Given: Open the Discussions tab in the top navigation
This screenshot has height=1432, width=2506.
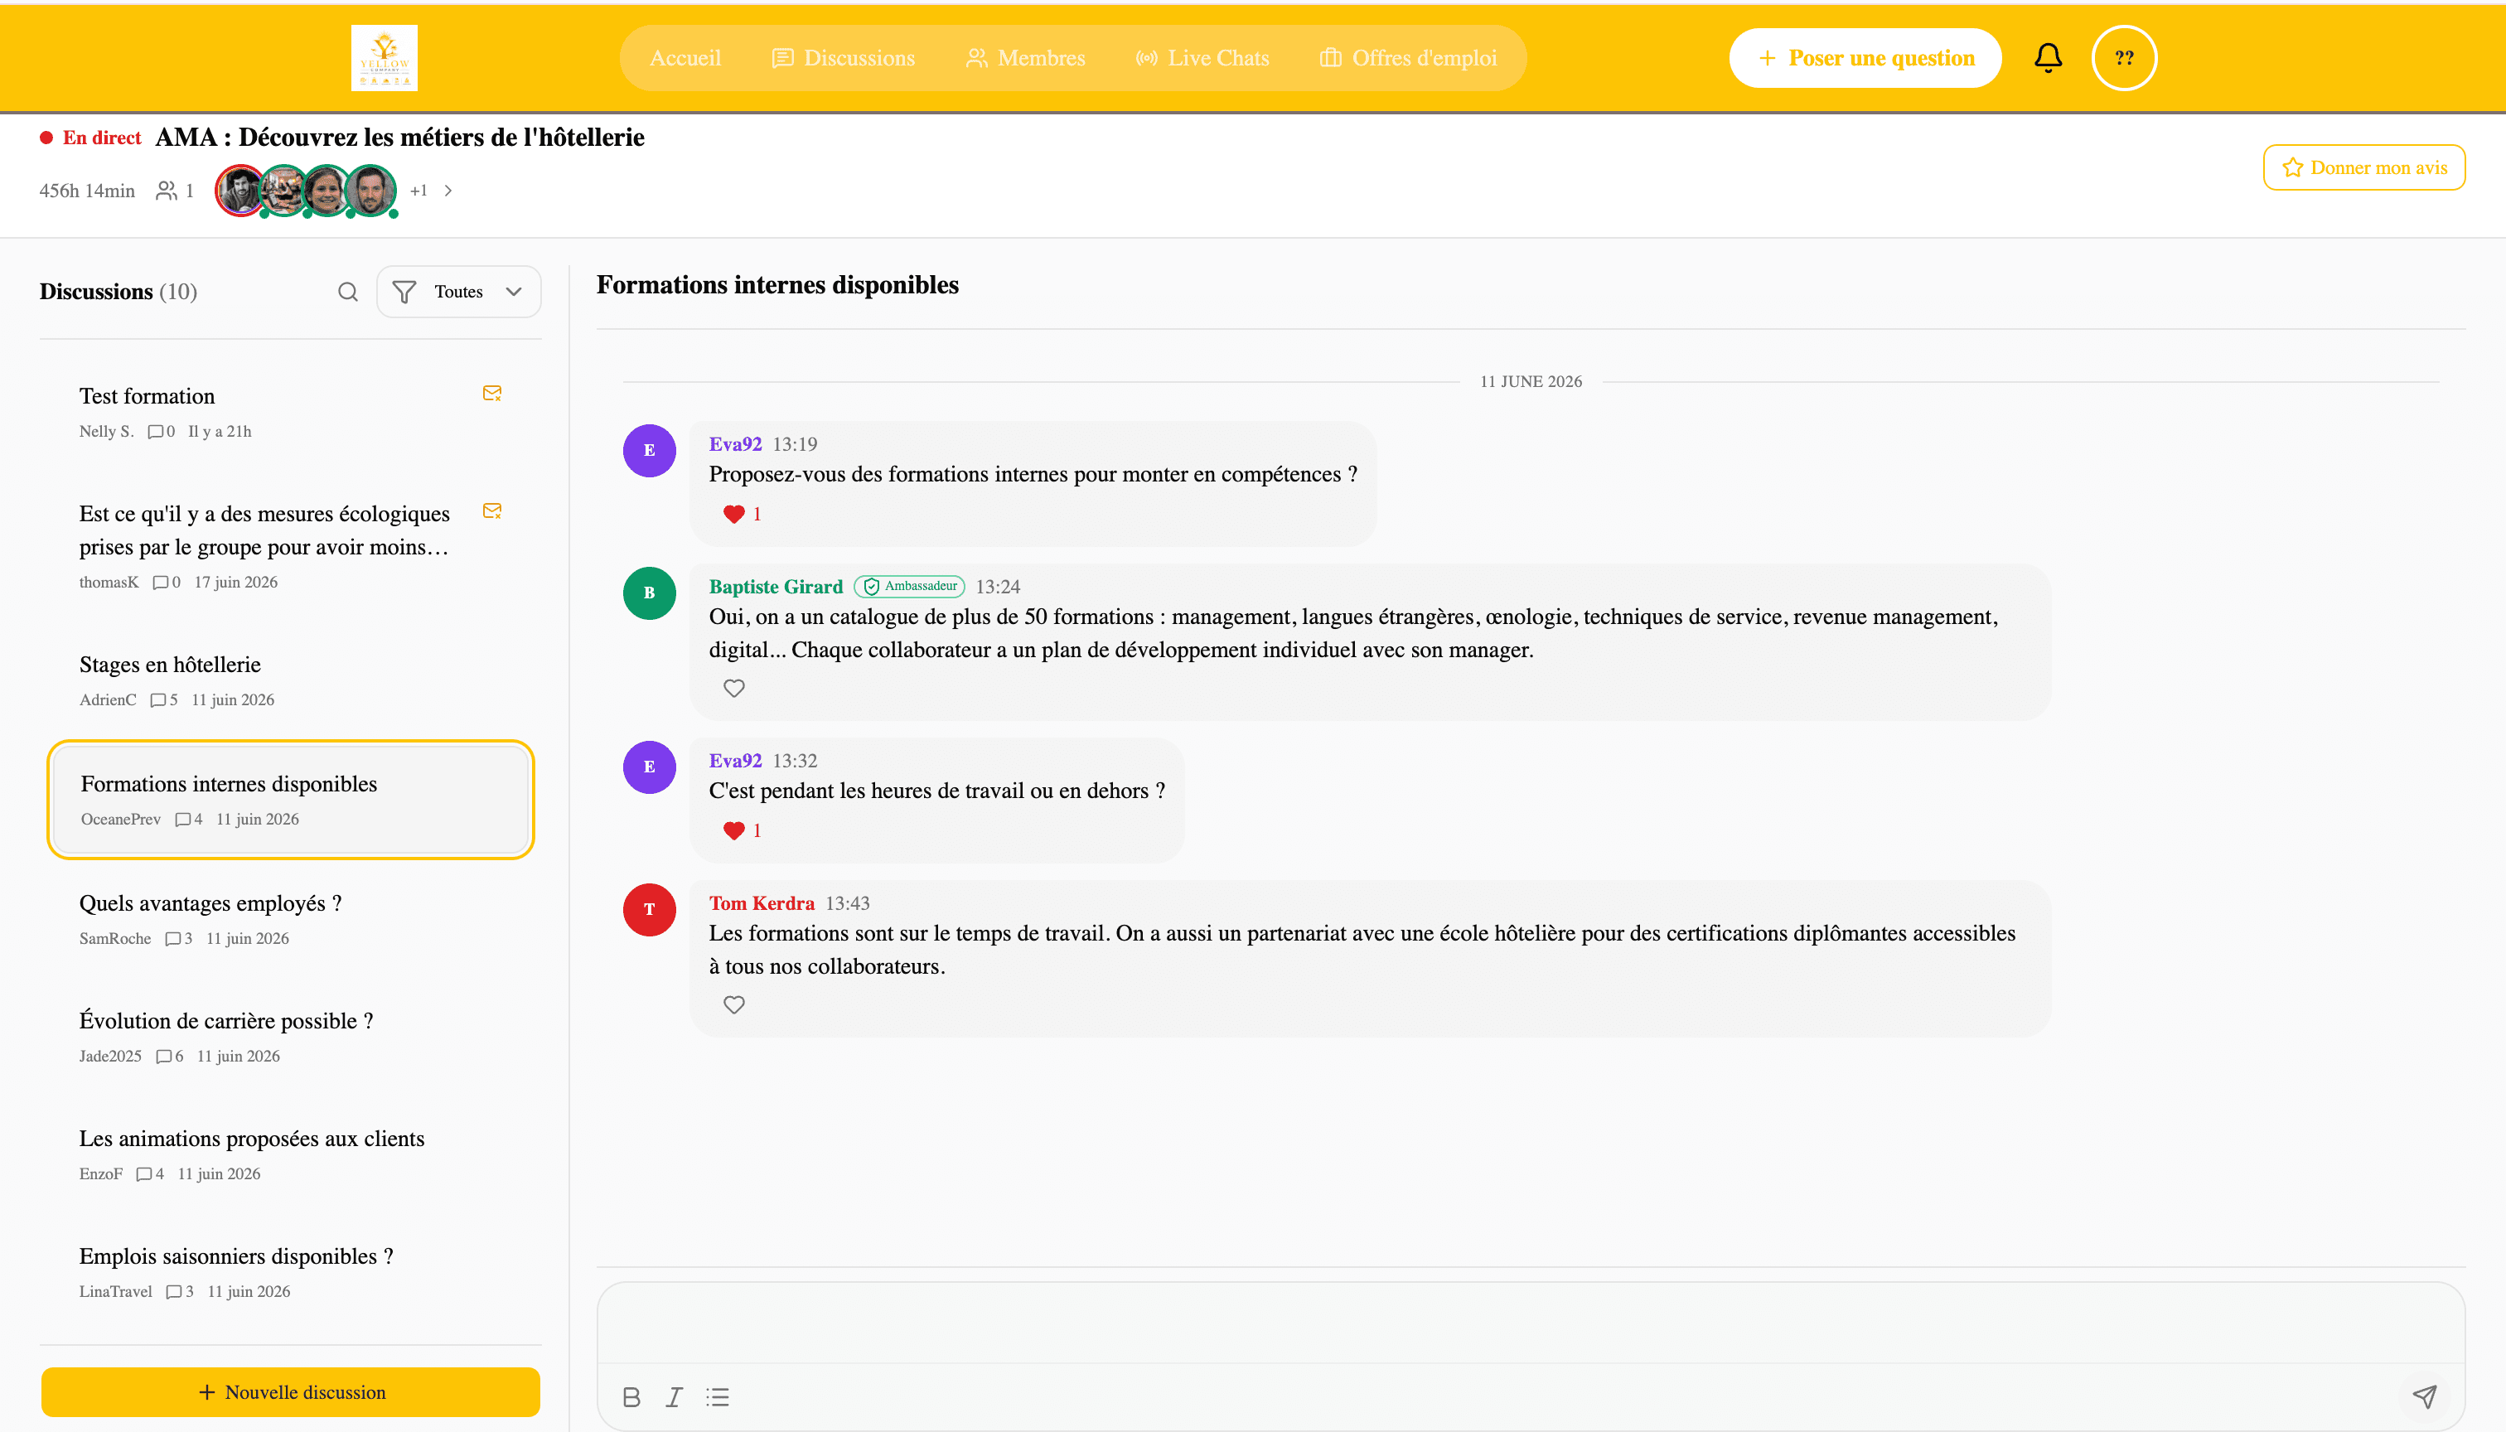Looking at the screenshot, I should pos(843,58).
